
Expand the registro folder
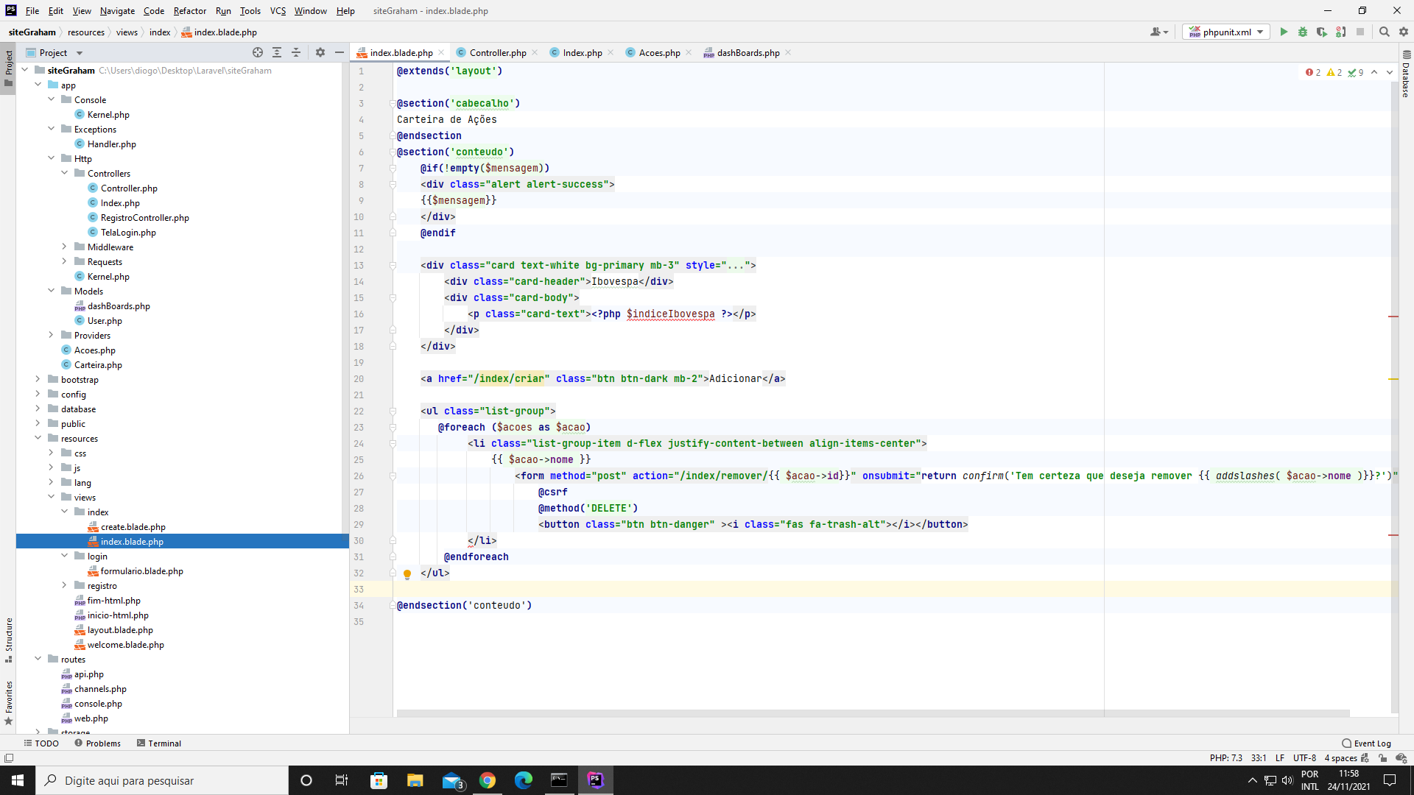tap(65, 586)
